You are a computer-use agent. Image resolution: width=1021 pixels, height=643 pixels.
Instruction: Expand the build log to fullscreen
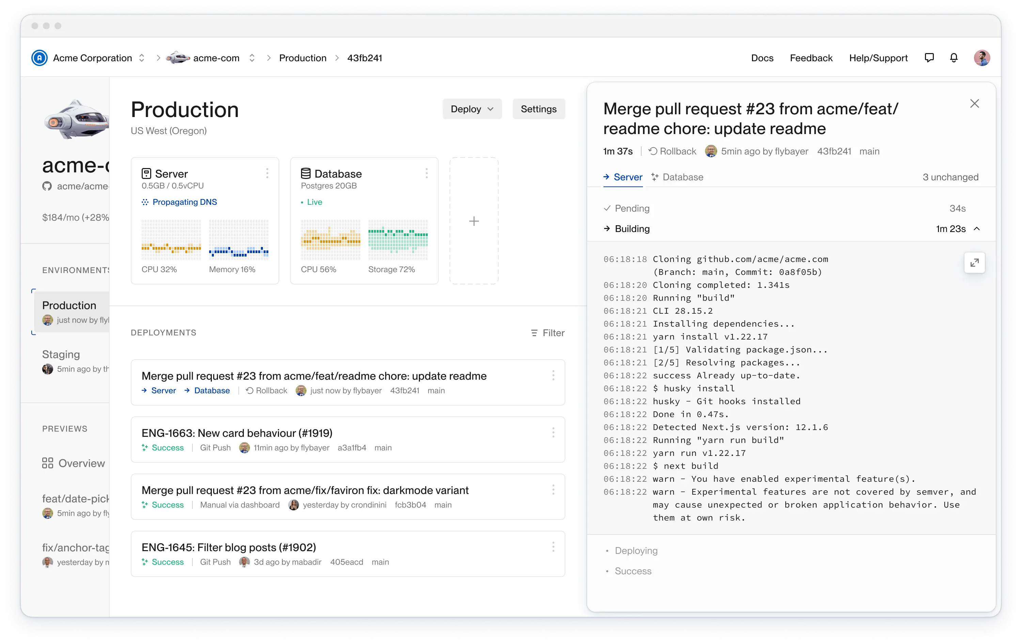[x=974, y=263]
